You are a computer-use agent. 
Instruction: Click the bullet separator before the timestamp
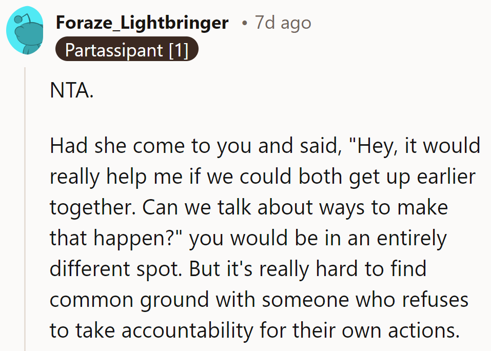click(244, 23)
